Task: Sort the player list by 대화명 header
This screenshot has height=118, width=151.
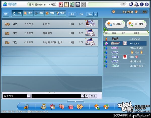Action: 137,33
